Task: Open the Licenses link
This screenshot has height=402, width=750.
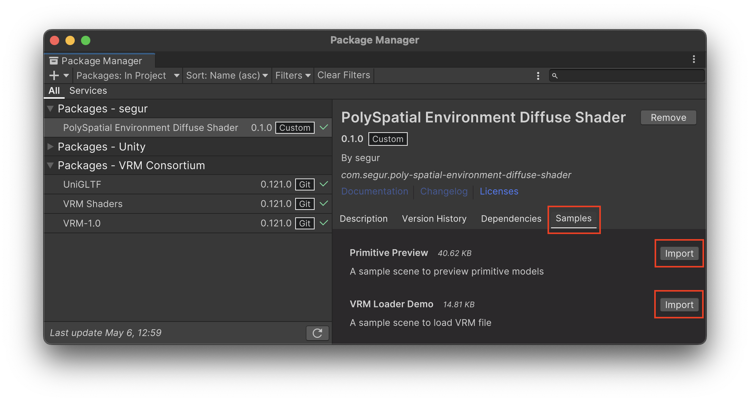Action: pyautogui.click(x=499, y=191)
